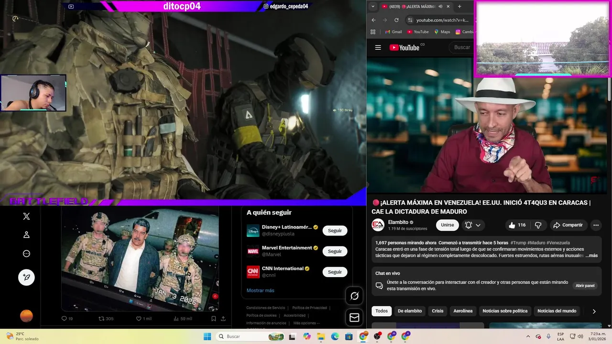The width and height of the screenshot is (612, 344).
Task: Expand the notification options chevron beside bell
Action: pos(478,225)
